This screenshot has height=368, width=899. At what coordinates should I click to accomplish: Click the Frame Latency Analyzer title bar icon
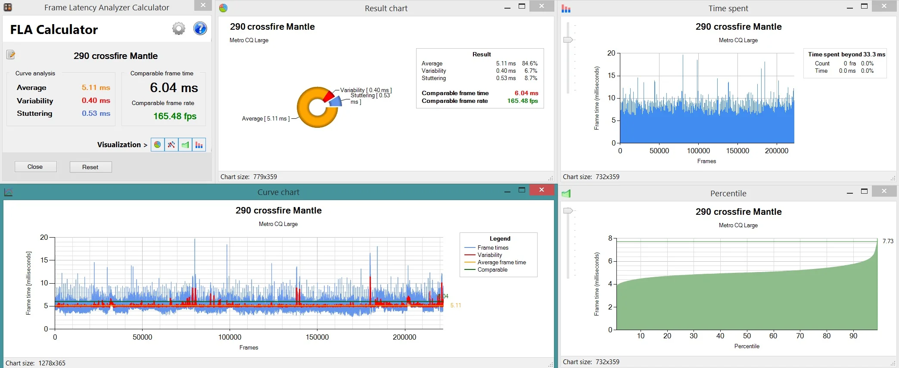point(8,7)
